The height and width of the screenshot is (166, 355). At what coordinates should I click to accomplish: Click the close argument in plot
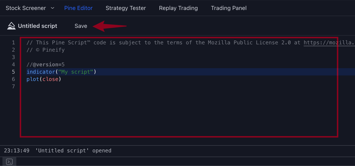(x=50, y=79)
